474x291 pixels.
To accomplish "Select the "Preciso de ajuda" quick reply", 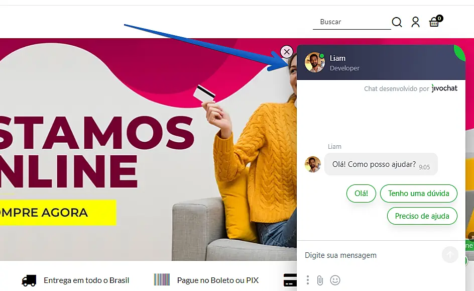I will pos(422,216).
